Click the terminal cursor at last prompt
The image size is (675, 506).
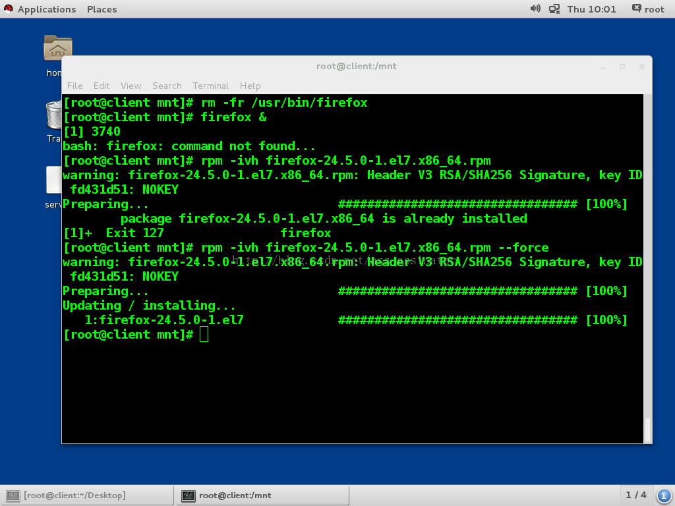(204, 334)
